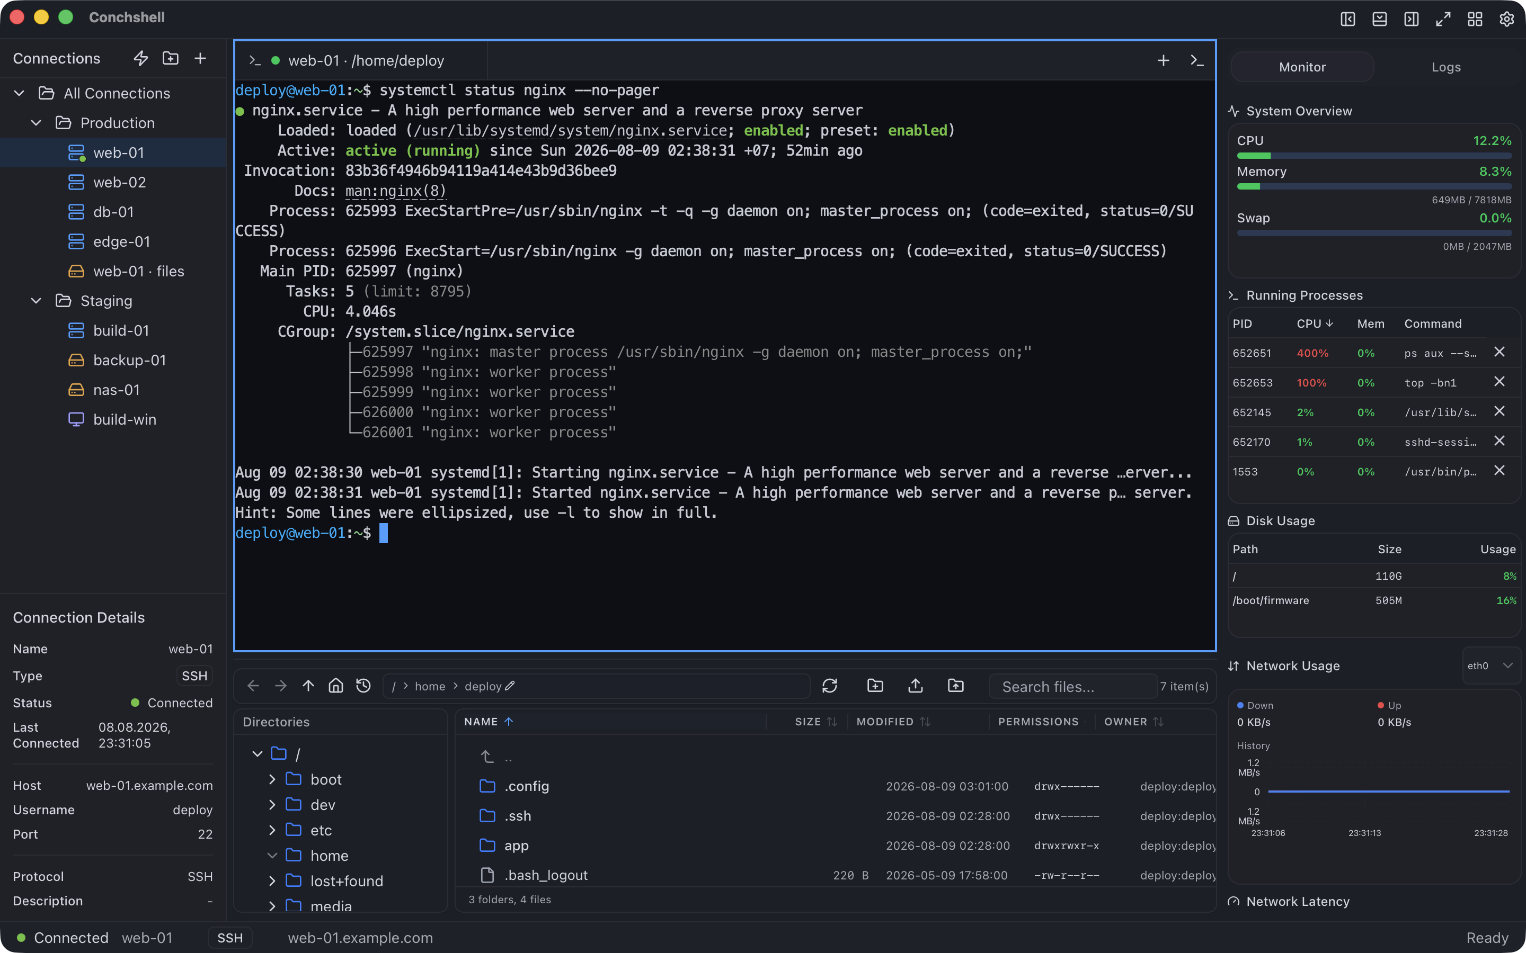Expand the boot directory
Viewport: 1526px width, 953px height.
pos(272,779)
